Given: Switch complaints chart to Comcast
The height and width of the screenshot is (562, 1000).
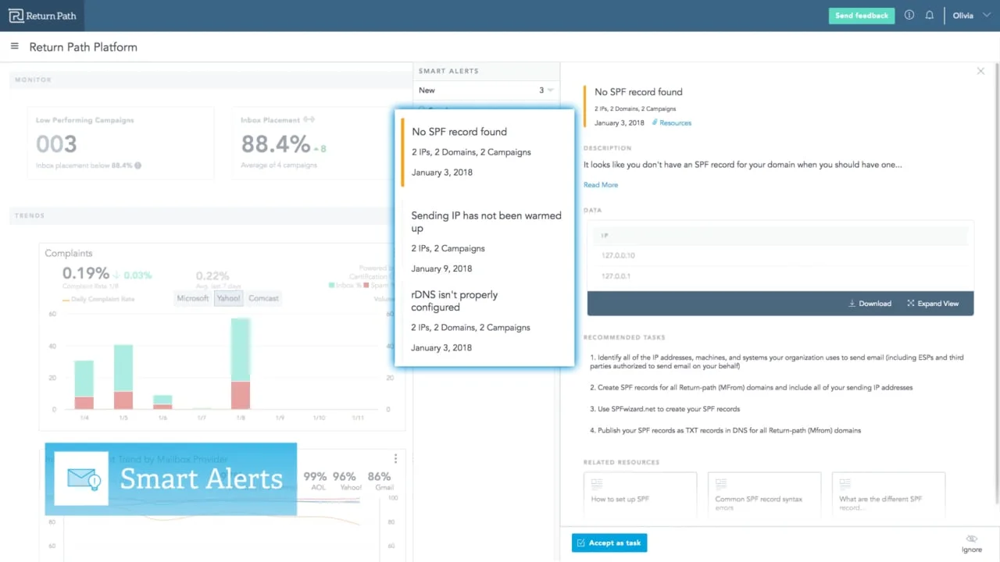Looking at the screenshot, I should 263,298.
